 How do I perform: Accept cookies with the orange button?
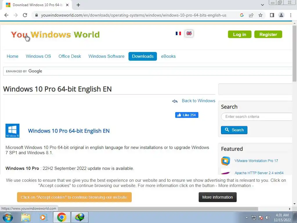pyautogui.click(x=74, y=197)
